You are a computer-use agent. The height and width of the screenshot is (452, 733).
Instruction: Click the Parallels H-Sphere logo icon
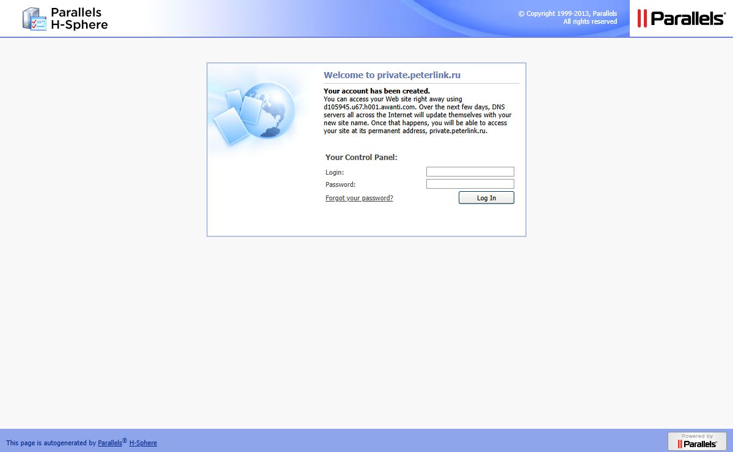(x=34, y=19)
